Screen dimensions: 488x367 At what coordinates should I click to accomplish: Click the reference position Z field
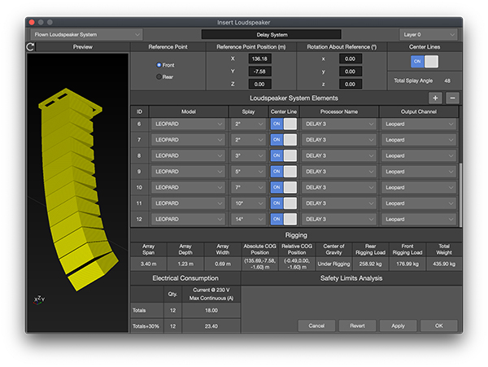[259, 84]
